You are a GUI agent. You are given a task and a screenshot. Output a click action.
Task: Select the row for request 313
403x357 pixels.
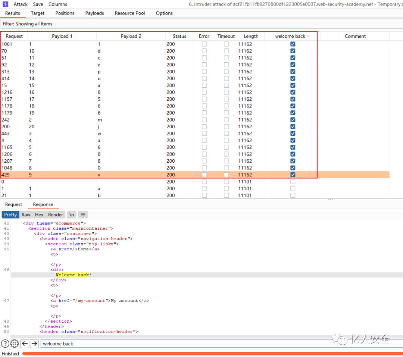pos(195,72)
